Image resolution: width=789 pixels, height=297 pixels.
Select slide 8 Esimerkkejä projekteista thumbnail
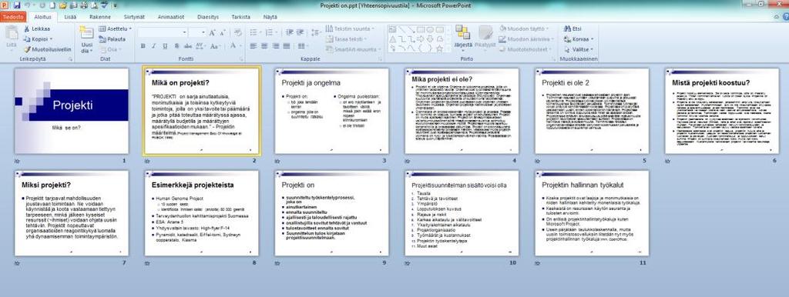201,212
